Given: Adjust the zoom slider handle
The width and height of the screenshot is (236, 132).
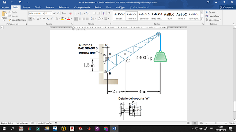Looking at the screenshot, I should point(216,123).
